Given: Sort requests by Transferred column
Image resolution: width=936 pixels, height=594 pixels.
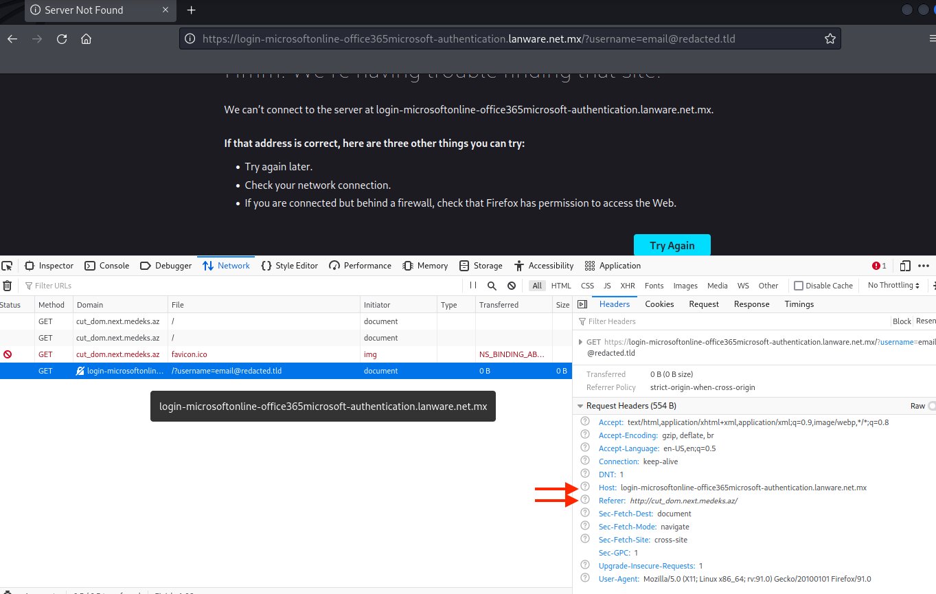Looking at the screenshot, I should click(514, 305).
